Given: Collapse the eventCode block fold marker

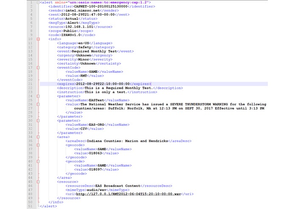Looking at the screenshot, I should 38,68.
